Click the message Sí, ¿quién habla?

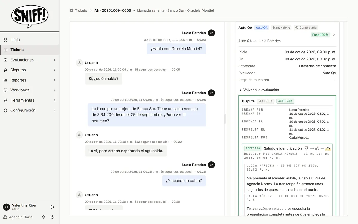[x=104, y=79]
